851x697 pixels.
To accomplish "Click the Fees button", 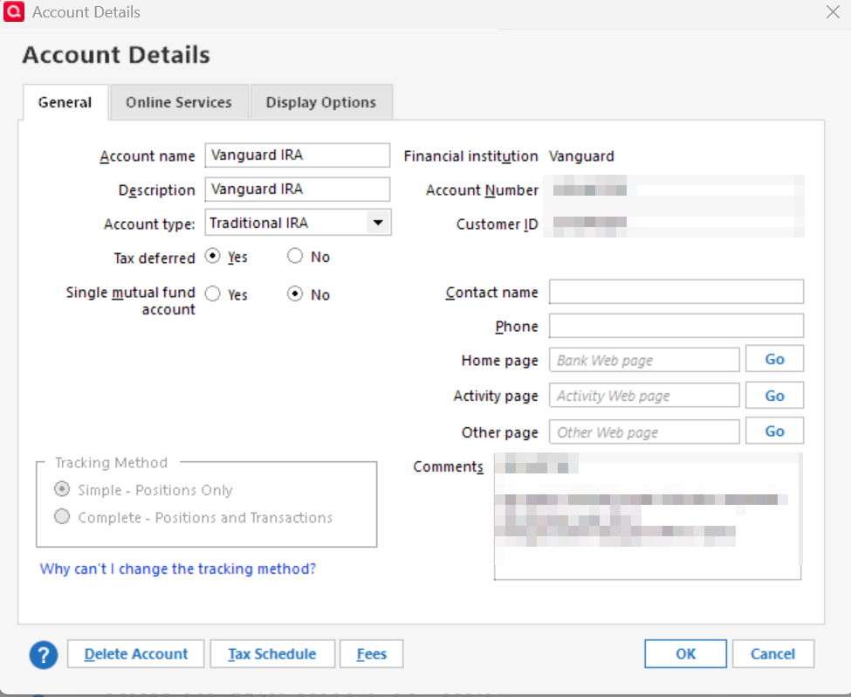I will 372,654.
